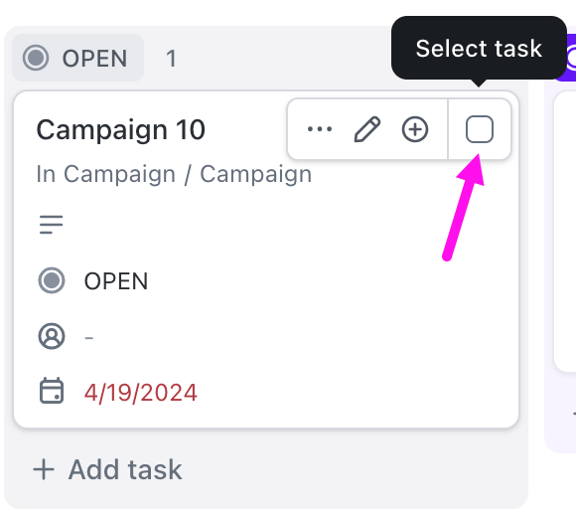Open the OPEN status dropdown on card
This screenshot has width=576, height=519.
tap(116, 281)
